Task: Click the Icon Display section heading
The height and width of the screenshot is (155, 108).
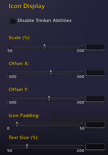Action: (27, 6)
